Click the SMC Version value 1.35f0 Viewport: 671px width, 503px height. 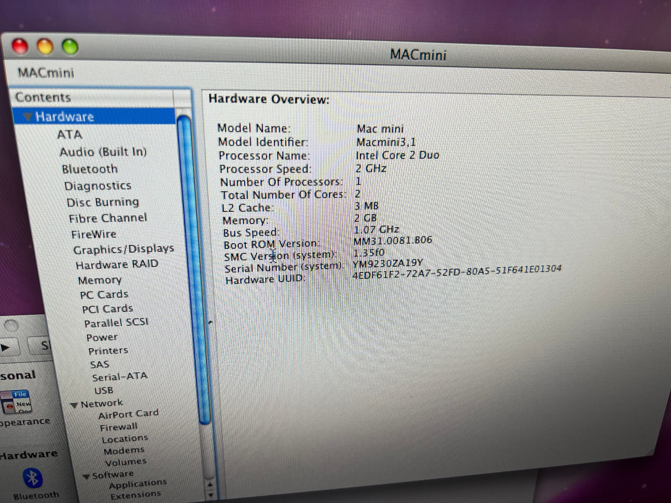[369, 253]
